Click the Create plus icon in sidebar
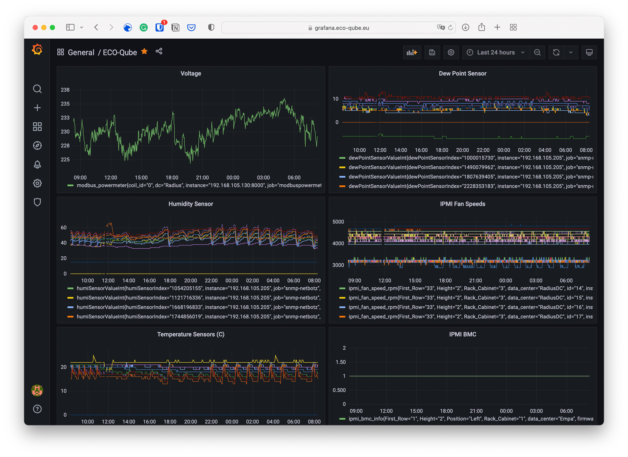 [37, 108]
